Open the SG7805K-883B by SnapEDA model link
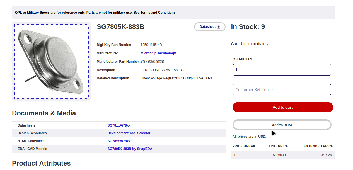This screenshot has height=170, width=353. (x=130, y=149)
